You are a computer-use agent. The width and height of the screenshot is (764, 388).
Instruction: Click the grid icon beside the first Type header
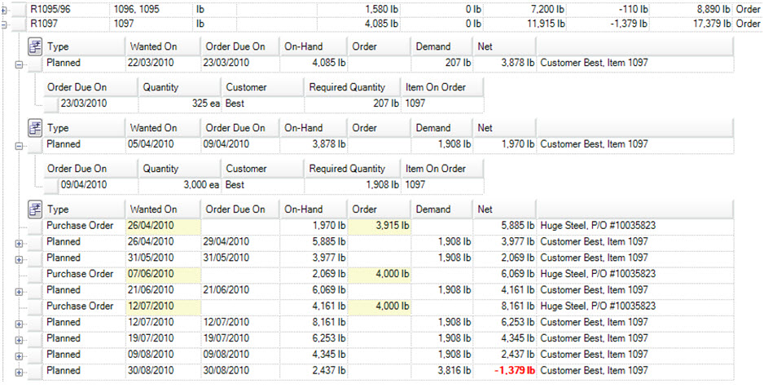(35, 47)
